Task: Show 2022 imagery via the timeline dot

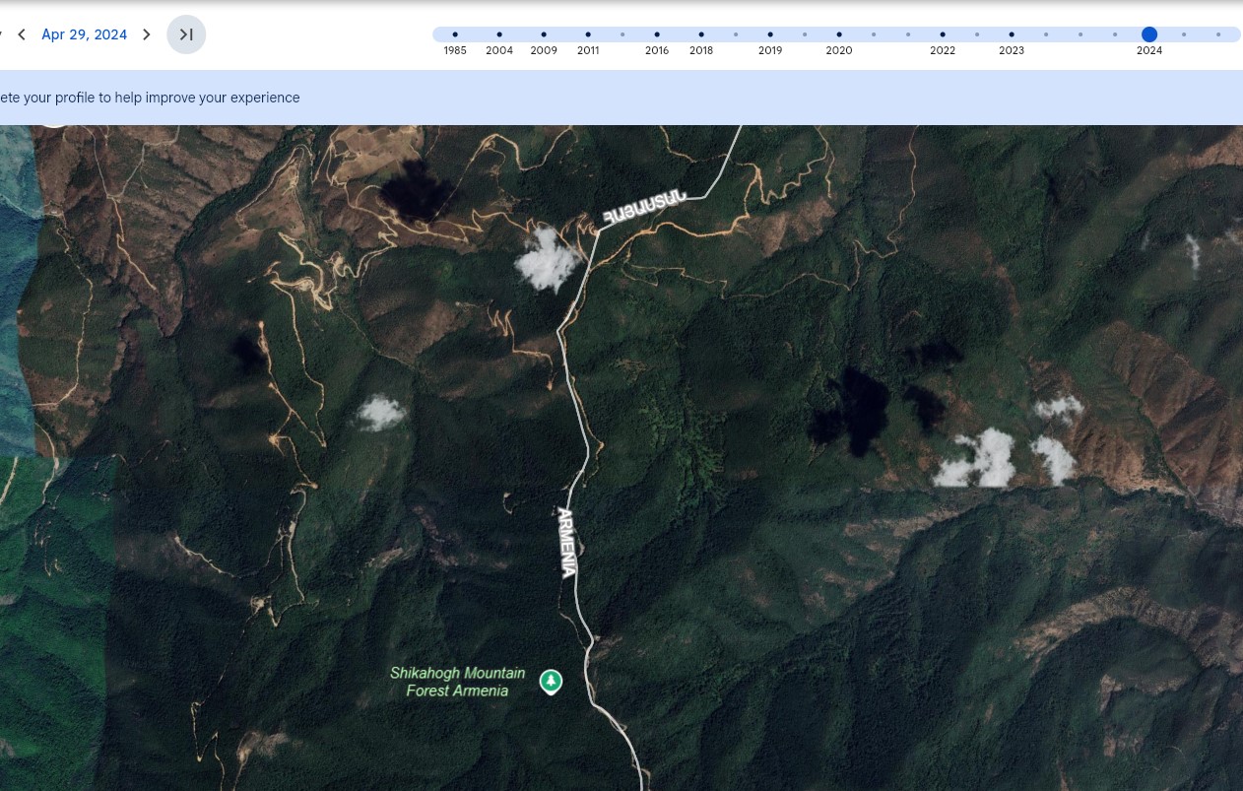Action: (x=943, y=34)
